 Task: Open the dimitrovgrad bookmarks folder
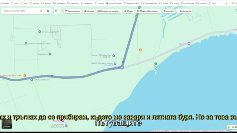187,3
